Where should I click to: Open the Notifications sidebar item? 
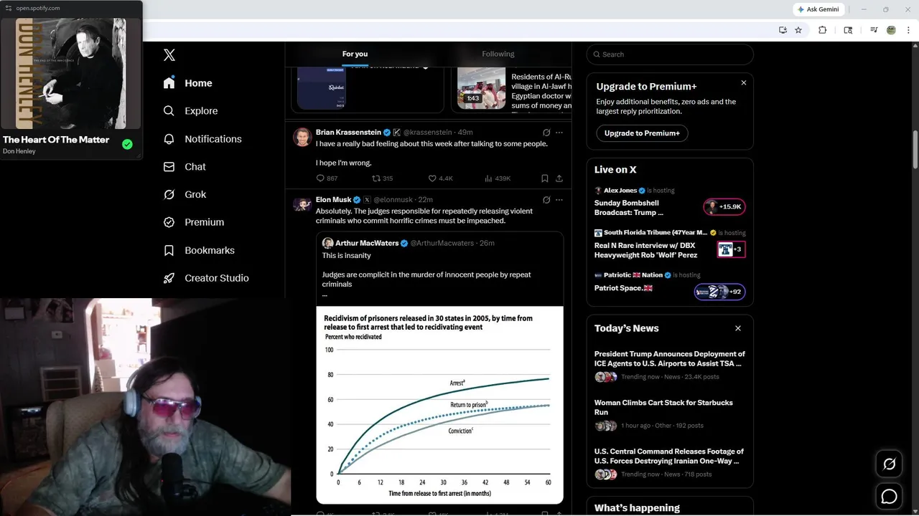203,139
